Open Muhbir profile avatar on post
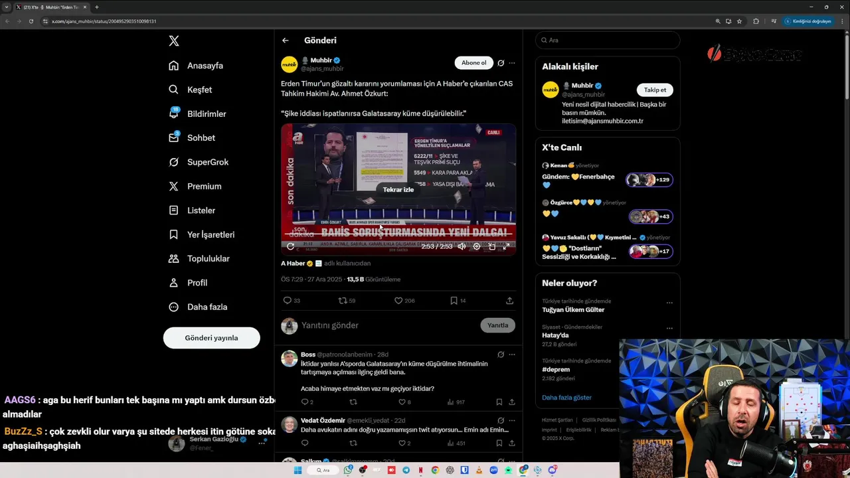 tap(289, 64)
